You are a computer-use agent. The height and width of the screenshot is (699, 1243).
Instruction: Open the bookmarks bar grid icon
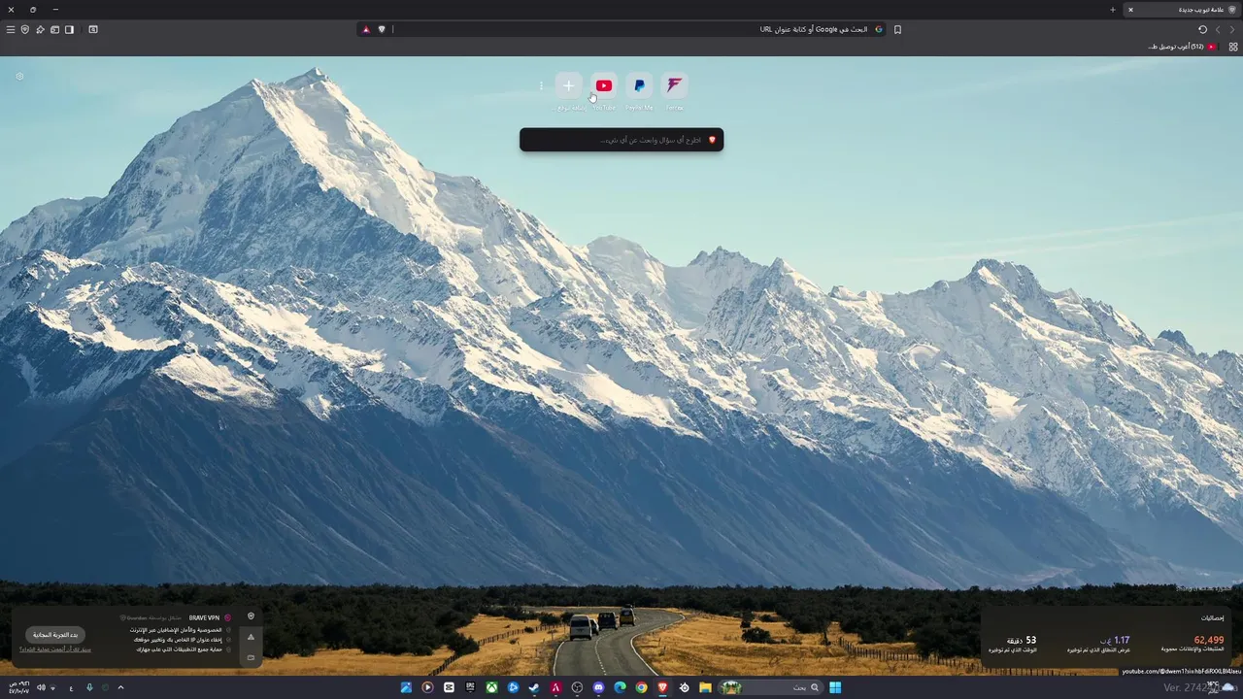(x=1233, y=47)
